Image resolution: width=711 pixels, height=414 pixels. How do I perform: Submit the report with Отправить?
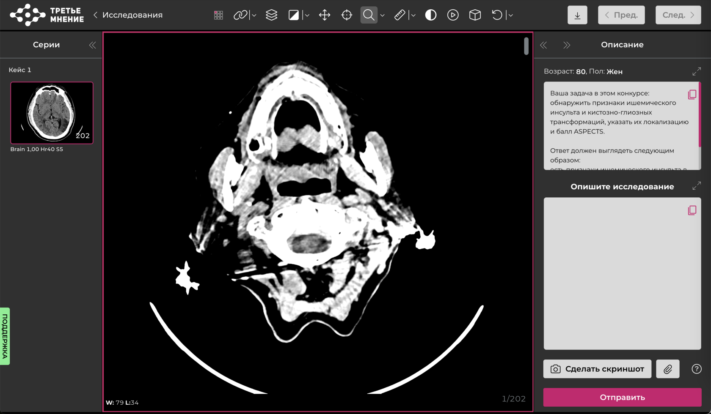point(622,397)
